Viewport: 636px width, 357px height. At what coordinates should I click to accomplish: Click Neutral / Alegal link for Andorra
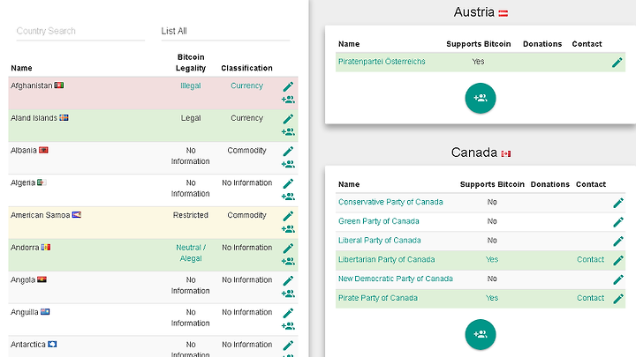(x=190, y=253)
